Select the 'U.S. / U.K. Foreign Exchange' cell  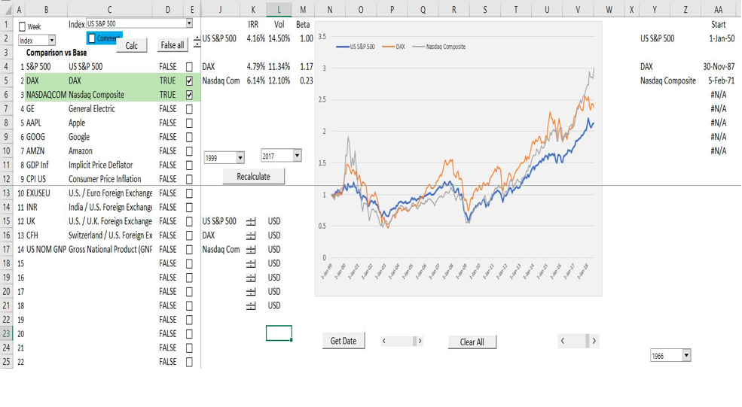tap(110, 221)
